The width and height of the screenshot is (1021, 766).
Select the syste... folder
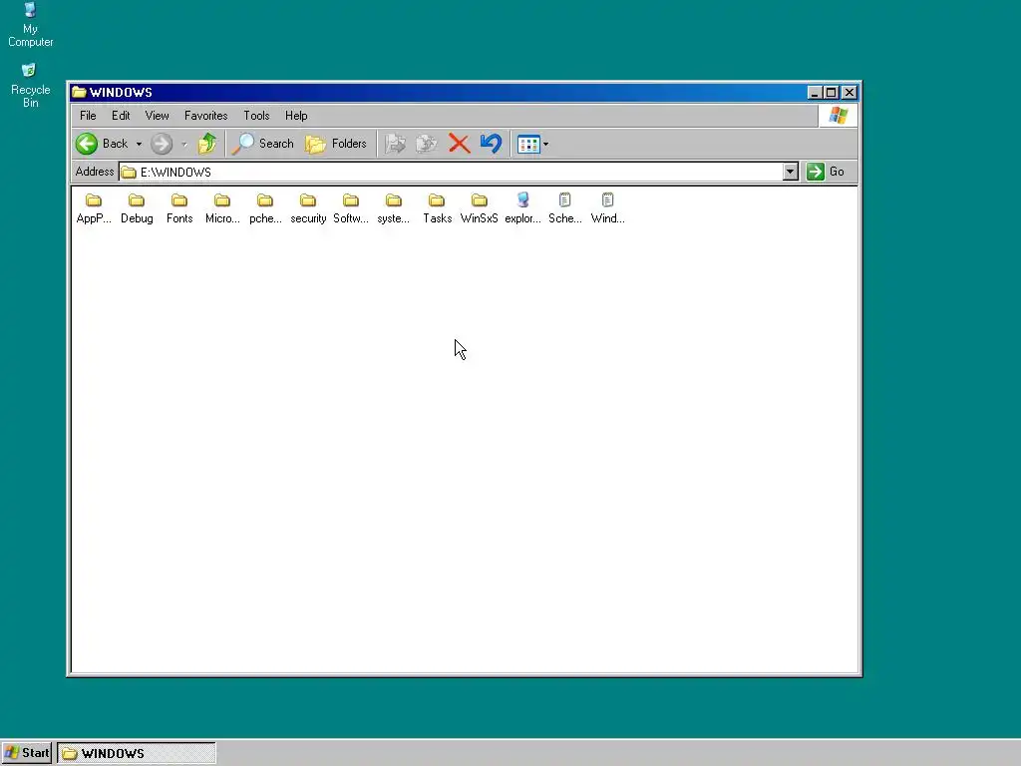tap(393, 208)
